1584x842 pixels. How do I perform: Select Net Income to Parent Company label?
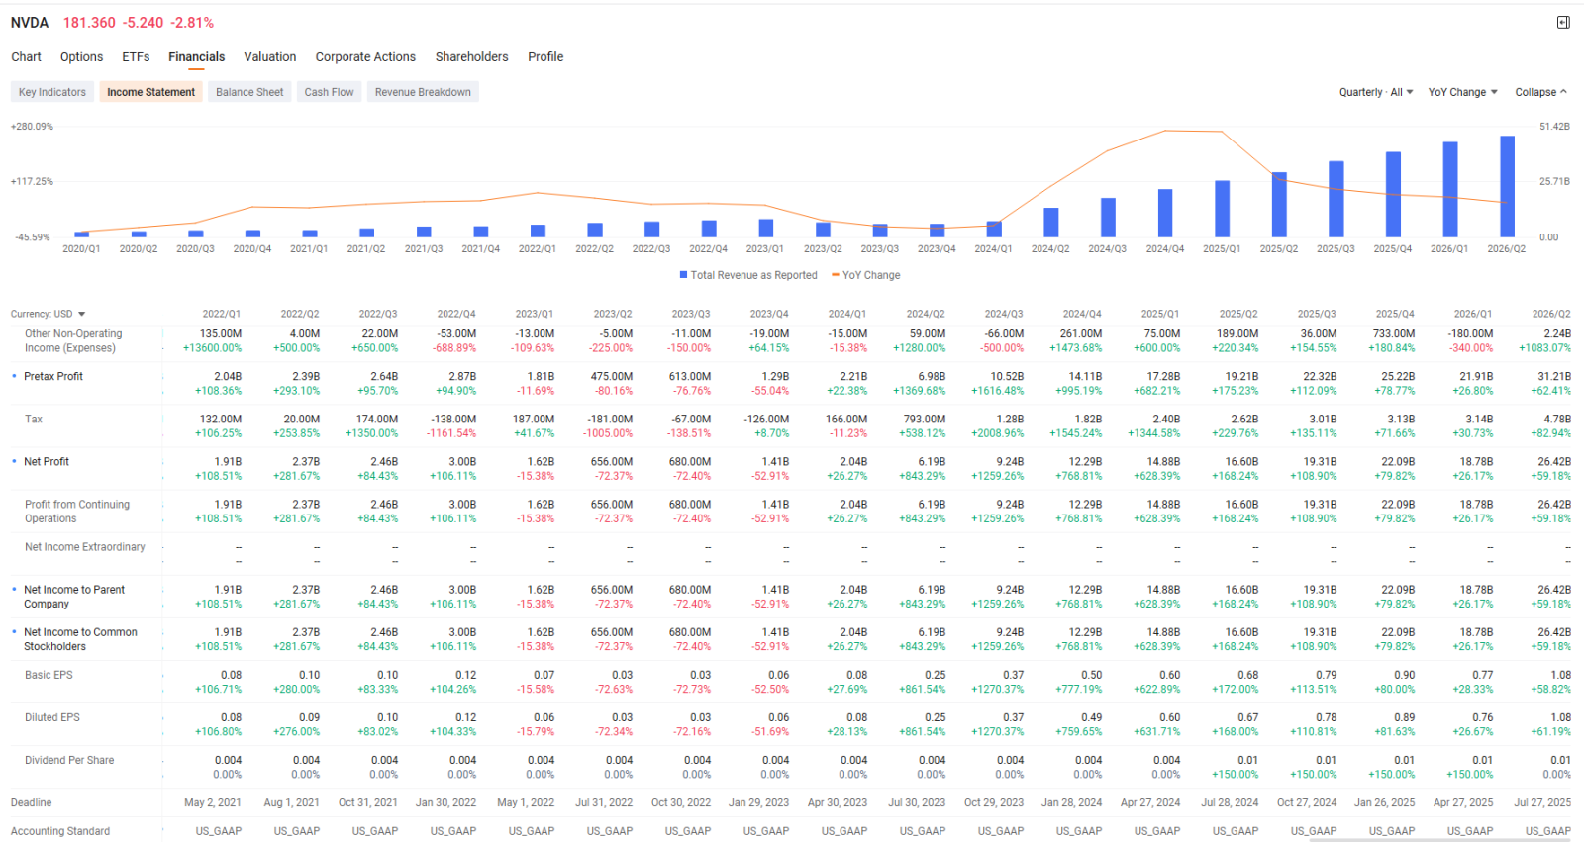click(x=74, y=597)
